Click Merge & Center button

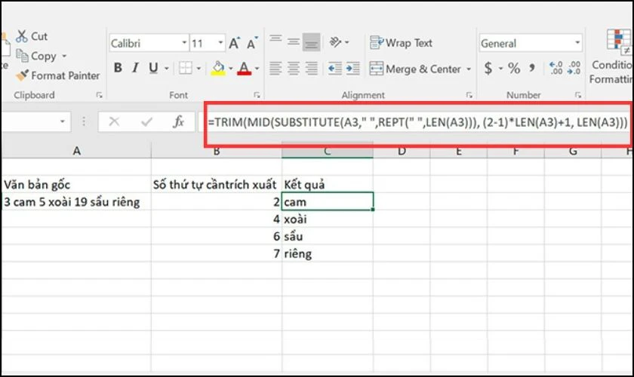point(415,69)
